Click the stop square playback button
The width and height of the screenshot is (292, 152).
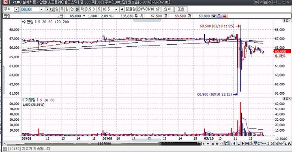coord(213,143)
